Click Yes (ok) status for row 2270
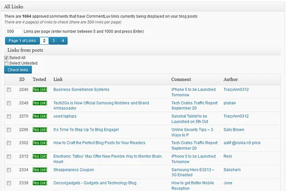 (x=40, y=116)
